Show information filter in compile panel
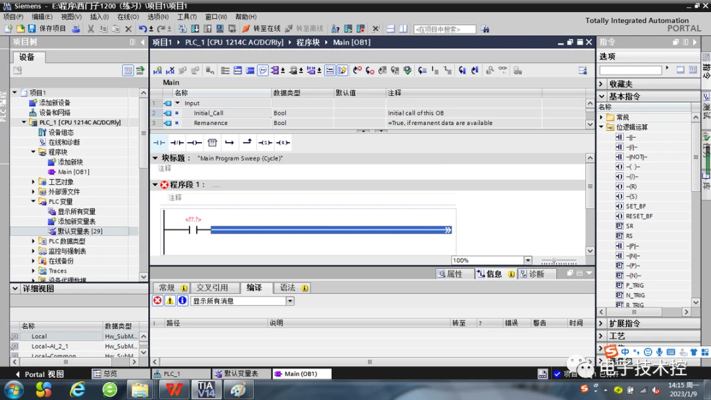 (x=183, y=301)
